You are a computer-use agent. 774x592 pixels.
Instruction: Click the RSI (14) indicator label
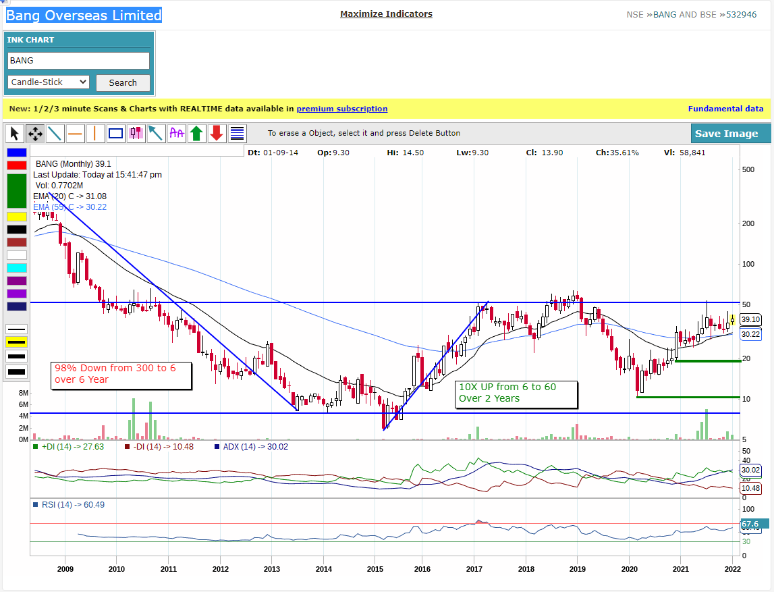point(69,505)
